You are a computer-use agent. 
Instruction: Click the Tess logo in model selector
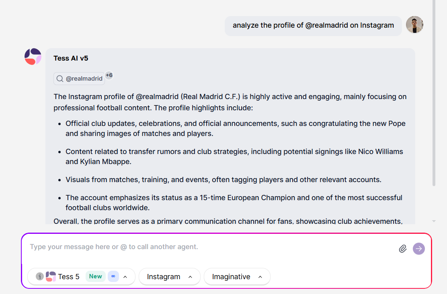coord(51,276)
